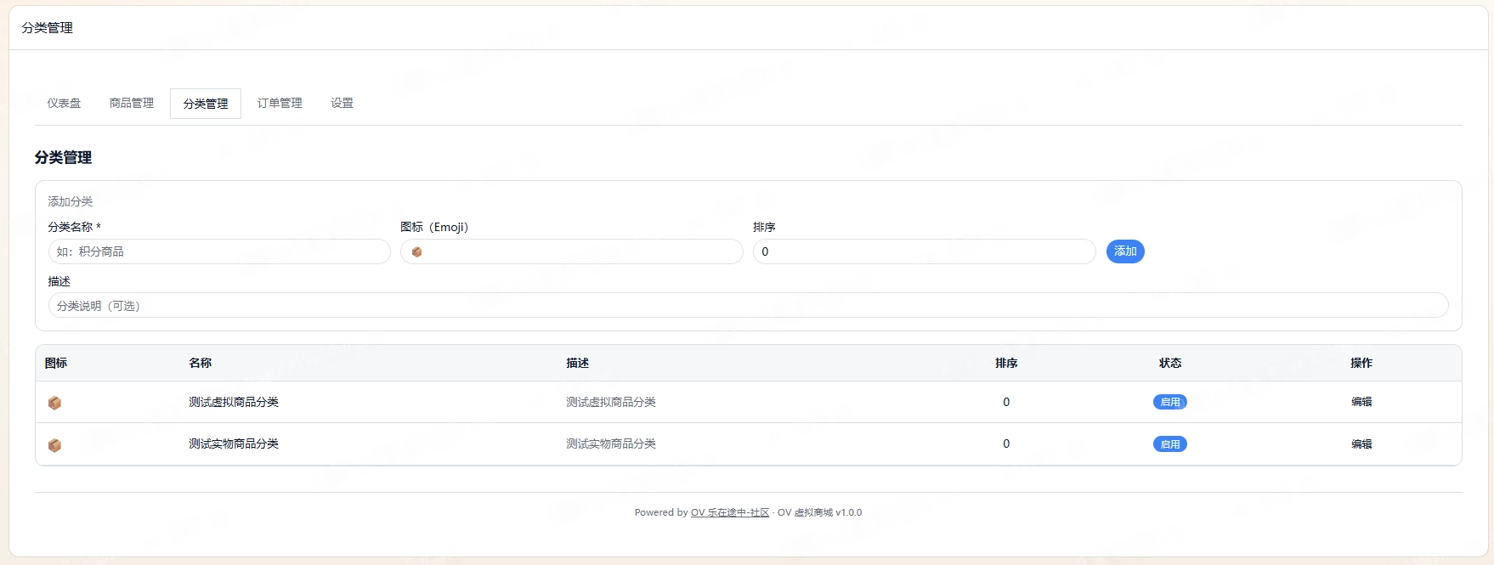1494x565 pixels.
Task: Open the OV 乐在途中-社区 footer link
Action: [730, 512]
